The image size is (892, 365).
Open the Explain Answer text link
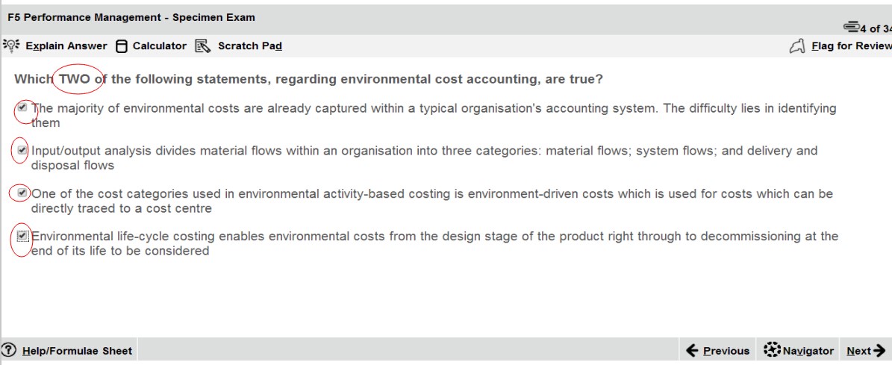(x=66, y=46)
